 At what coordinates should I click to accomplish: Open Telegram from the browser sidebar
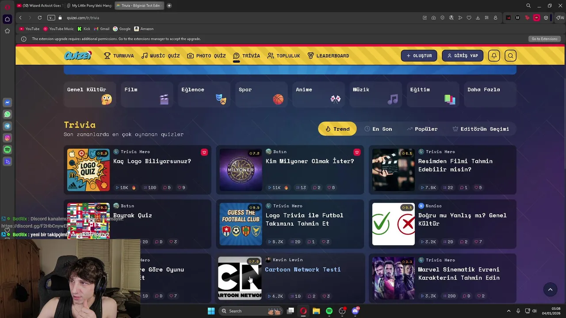click(7, 126)
